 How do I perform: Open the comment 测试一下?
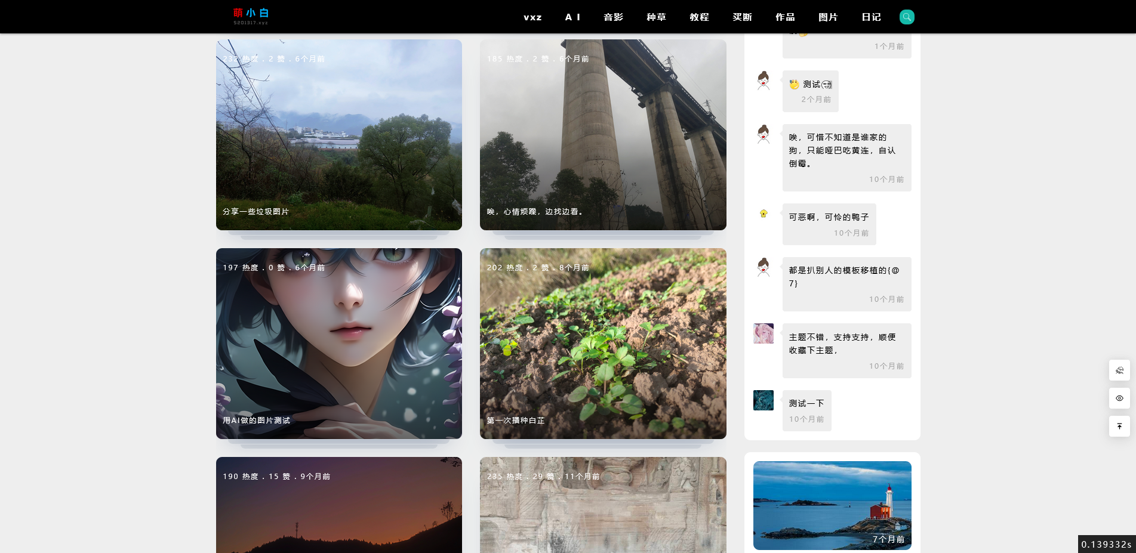tap(807, 410)
